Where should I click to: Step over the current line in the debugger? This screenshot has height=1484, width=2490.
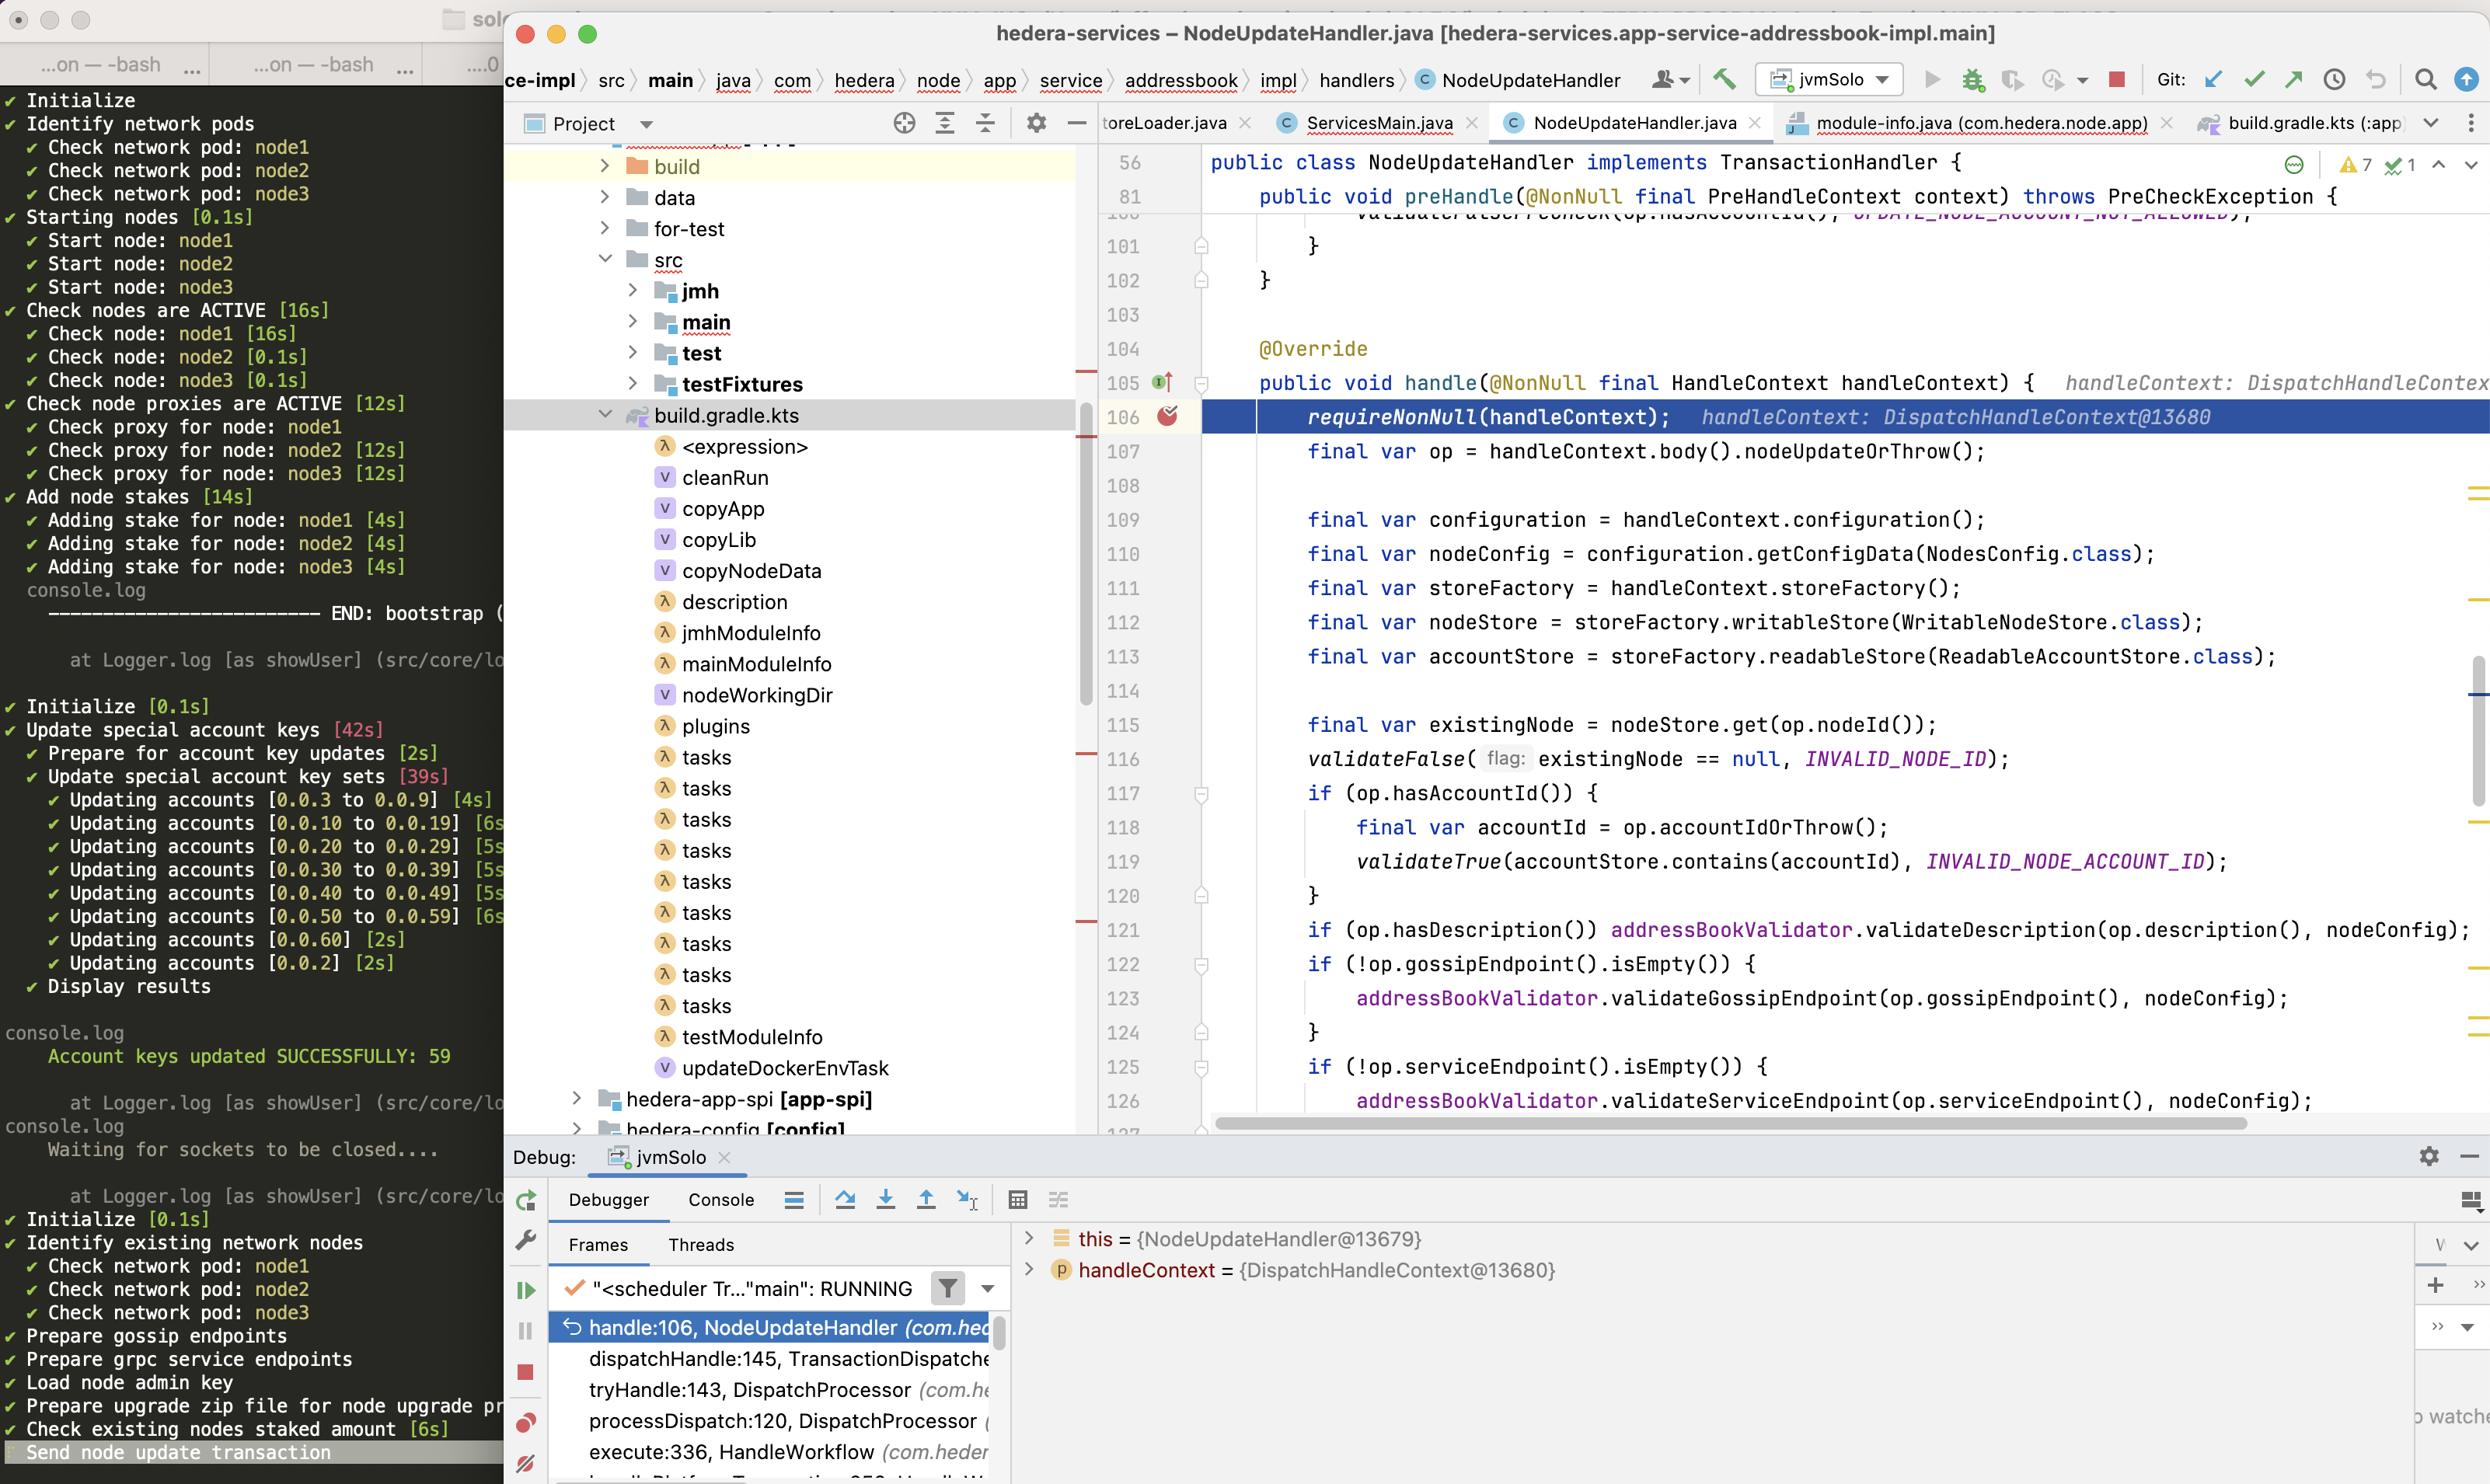(x=845, y=1199)
